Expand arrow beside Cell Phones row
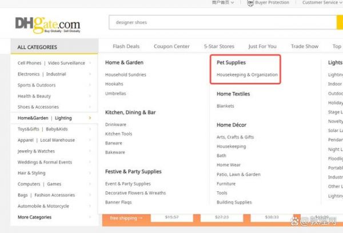The width and height of the screenshot is (343, 233). (90, 63)
